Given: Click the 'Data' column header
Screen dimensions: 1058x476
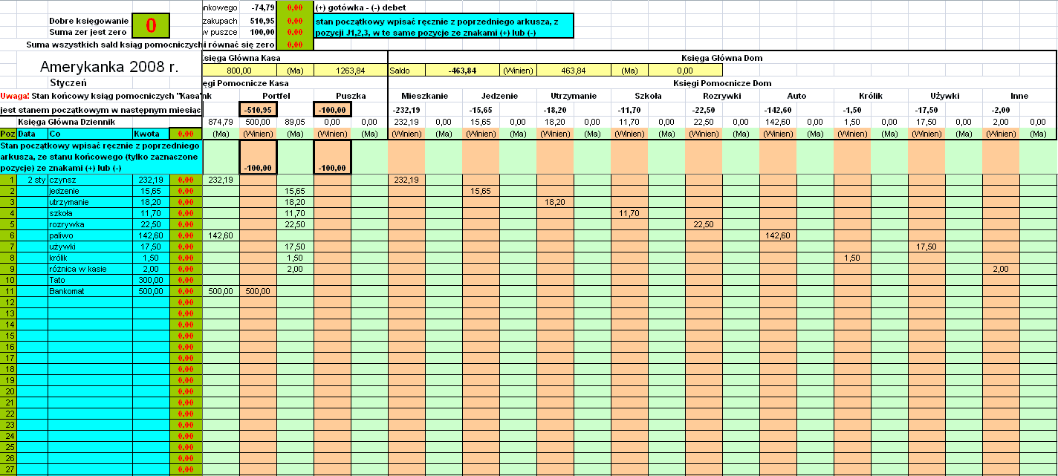Looking at the screenshot, I should click(x=33, y=134).
